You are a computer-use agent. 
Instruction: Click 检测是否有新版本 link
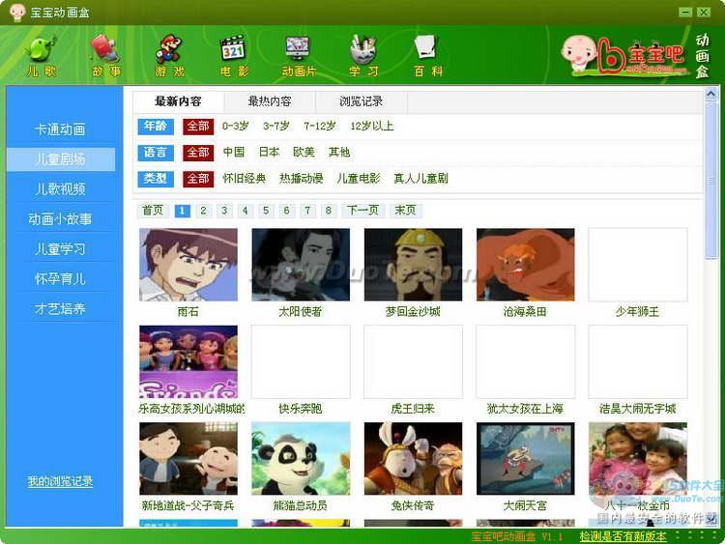coord(623,536)
